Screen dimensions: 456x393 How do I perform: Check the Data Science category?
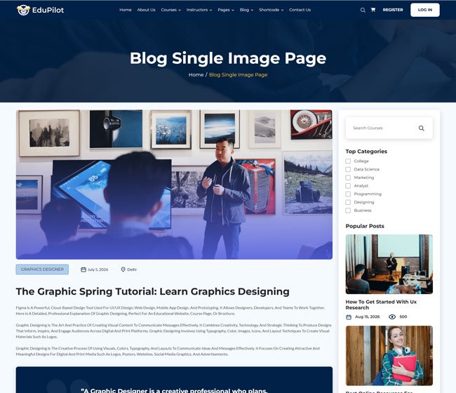coord(348,169)
